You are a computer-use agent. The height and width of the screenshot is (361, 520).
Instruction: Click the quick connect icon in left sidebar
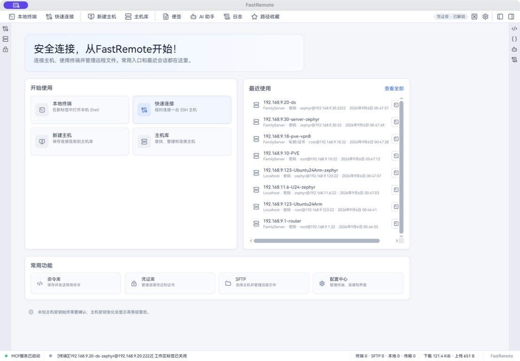[x=5, y=29]
